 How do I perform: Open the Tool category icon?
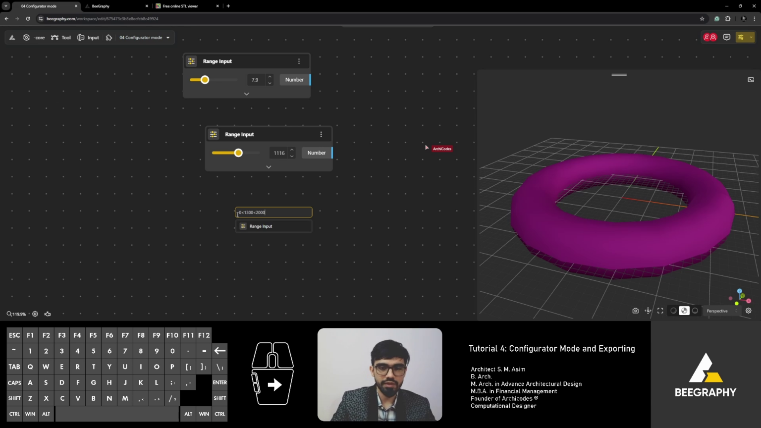(x=55, y=37)
